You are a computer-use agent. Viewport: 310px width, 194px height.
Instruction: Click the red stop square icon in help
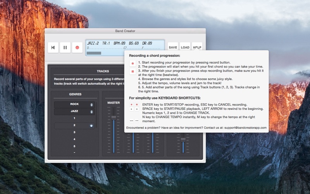coord(133,72)
